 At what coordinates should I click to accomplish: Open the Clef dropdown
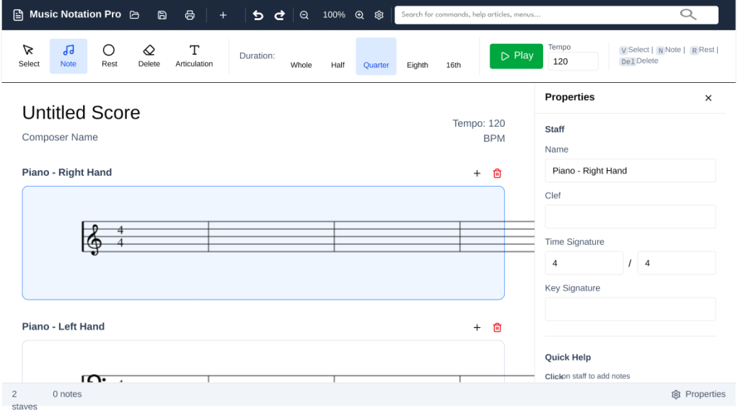point(630,217)
